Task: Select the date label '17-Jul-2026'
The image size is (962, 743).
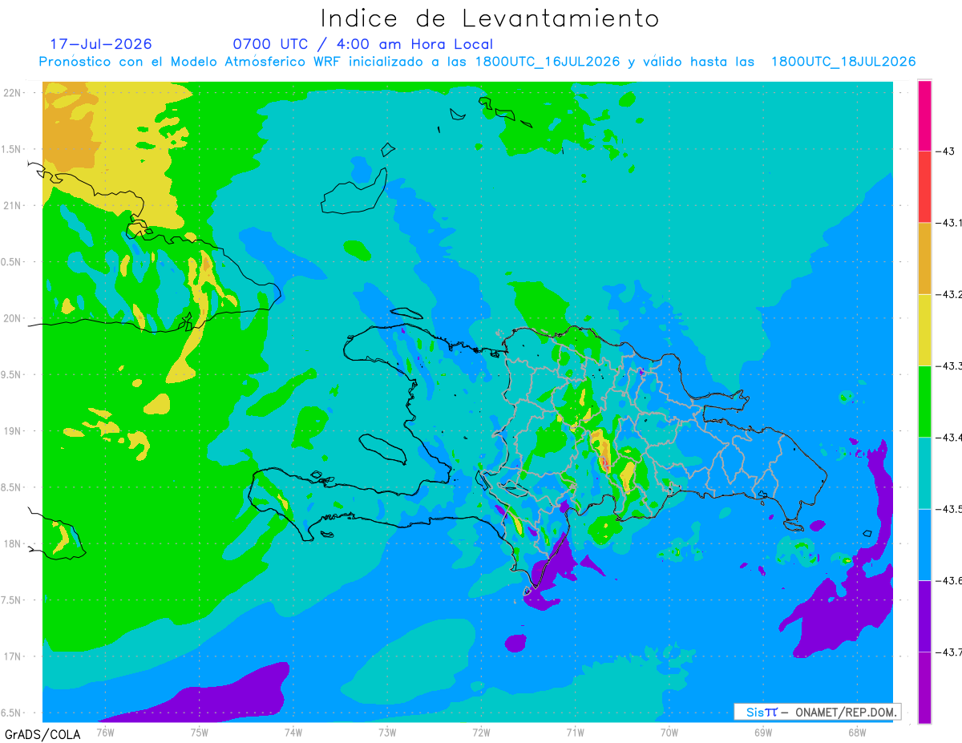Action: (101, 44)
